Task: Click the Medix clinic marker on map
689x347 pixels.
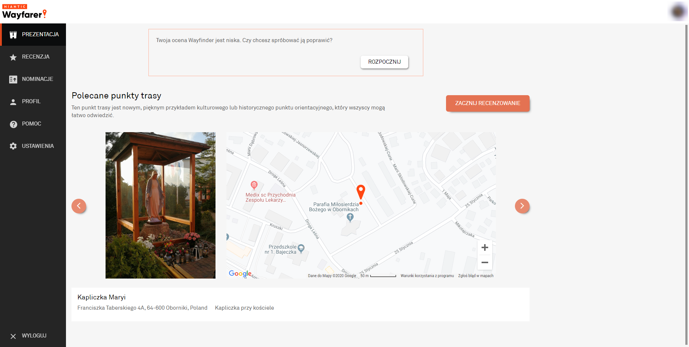Action: [254, 185]
